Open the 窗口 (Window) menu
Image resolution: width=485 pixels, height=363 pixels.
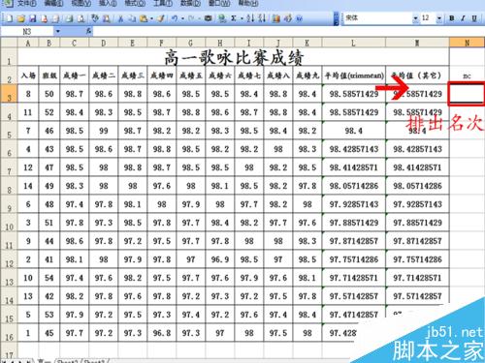click(x=220, y=3)
